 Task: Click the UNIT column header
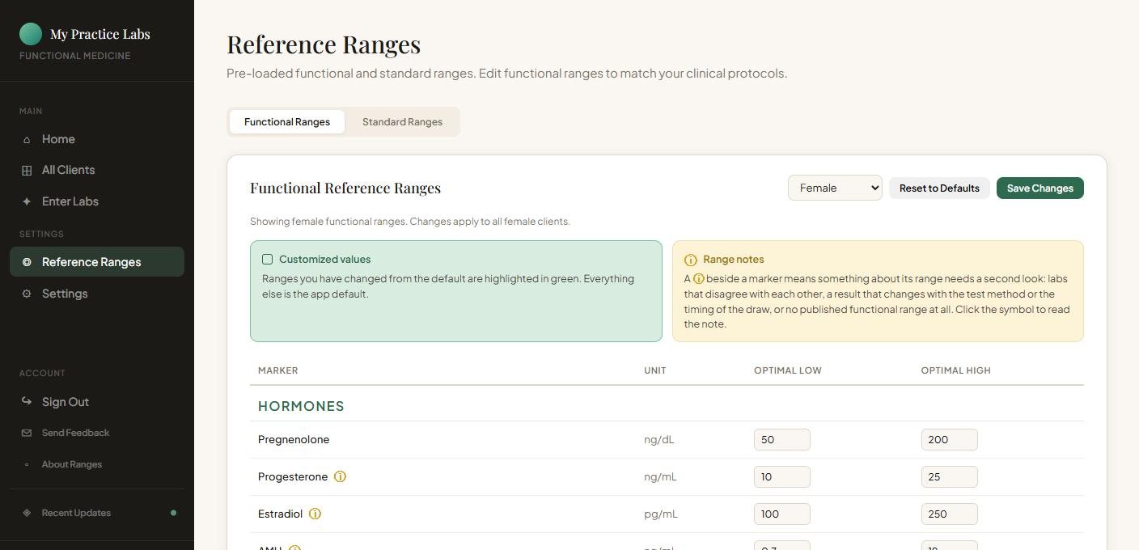(655, 370)
